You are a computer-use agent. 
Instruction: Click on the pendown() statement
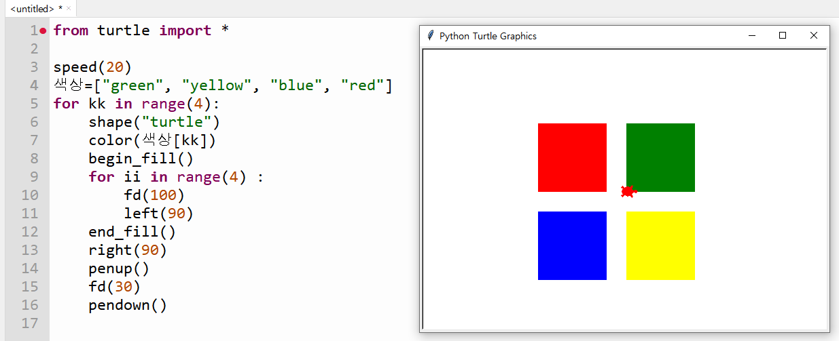pyautogui.click(x=127, y=305)
